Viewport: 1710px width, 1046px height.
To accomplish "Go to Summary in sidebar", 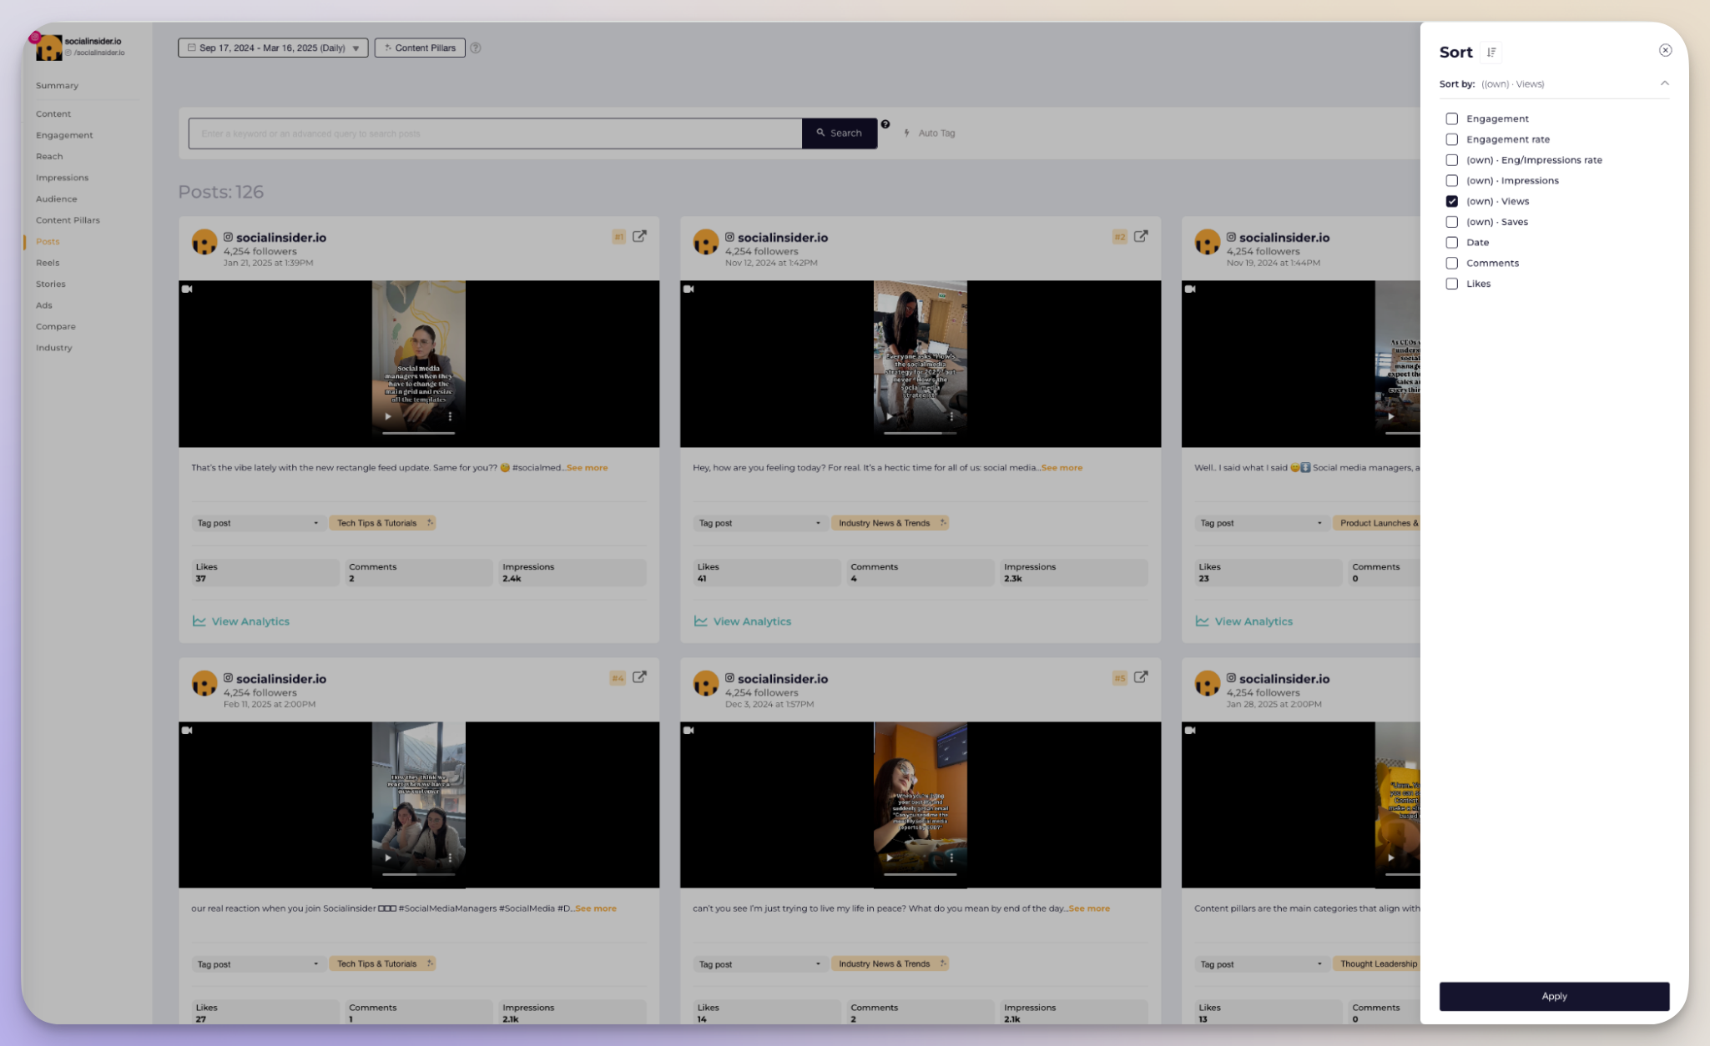I will click(57, 85).
